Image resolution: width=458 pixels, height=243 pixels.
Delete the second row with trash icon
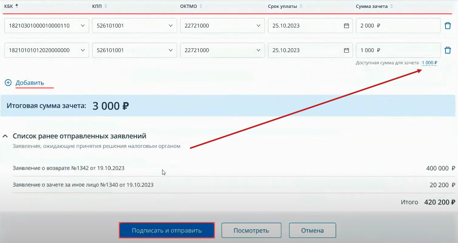[447, 50]
